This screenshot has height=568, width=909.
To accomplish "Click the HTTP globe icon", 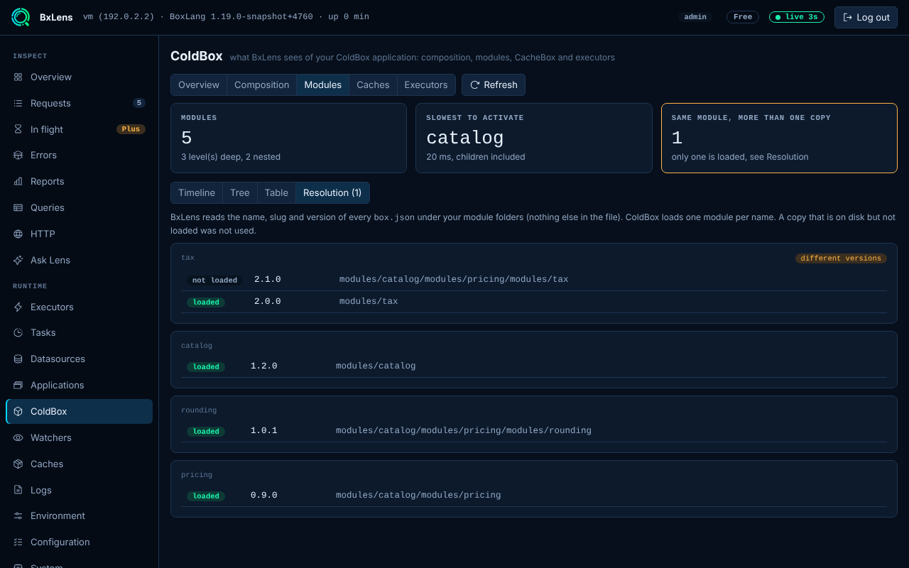I will click(x=18, y=234).
